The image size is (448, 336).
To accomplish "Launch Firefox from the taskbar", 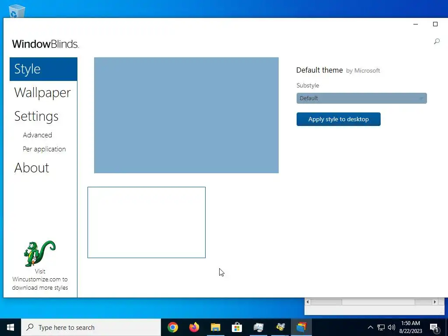I will [x=194, y=327].
